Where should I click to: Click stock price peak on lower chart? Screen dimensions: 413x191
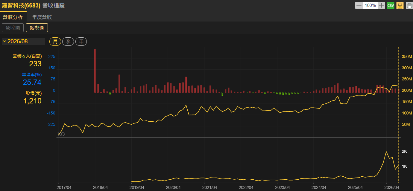click(x=386, y=152)
